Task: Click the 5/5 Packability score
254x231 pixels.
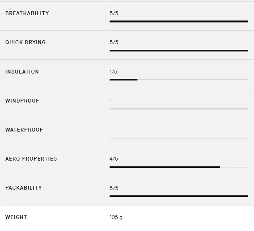Action: [x=114, y=188]
